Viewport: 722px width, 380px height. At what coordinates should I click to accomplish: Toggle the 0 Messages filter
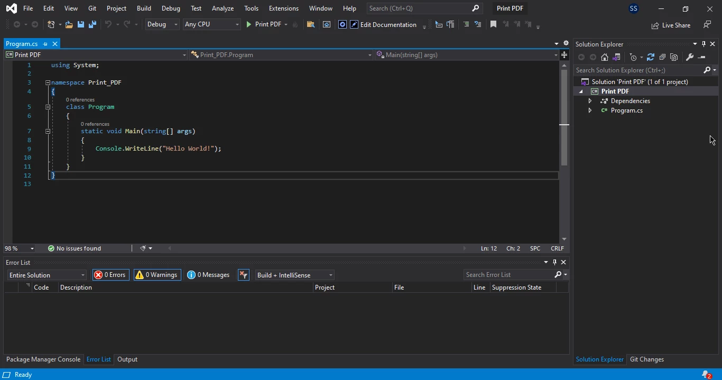pos(209,275)
